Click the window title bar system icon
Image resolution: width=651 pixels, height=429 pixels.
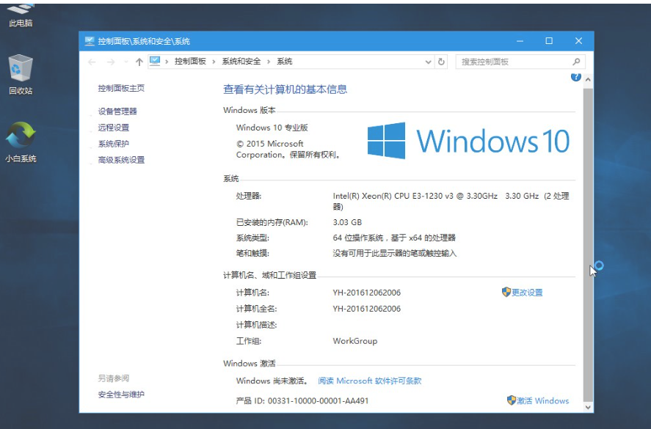tap(90, 40)
